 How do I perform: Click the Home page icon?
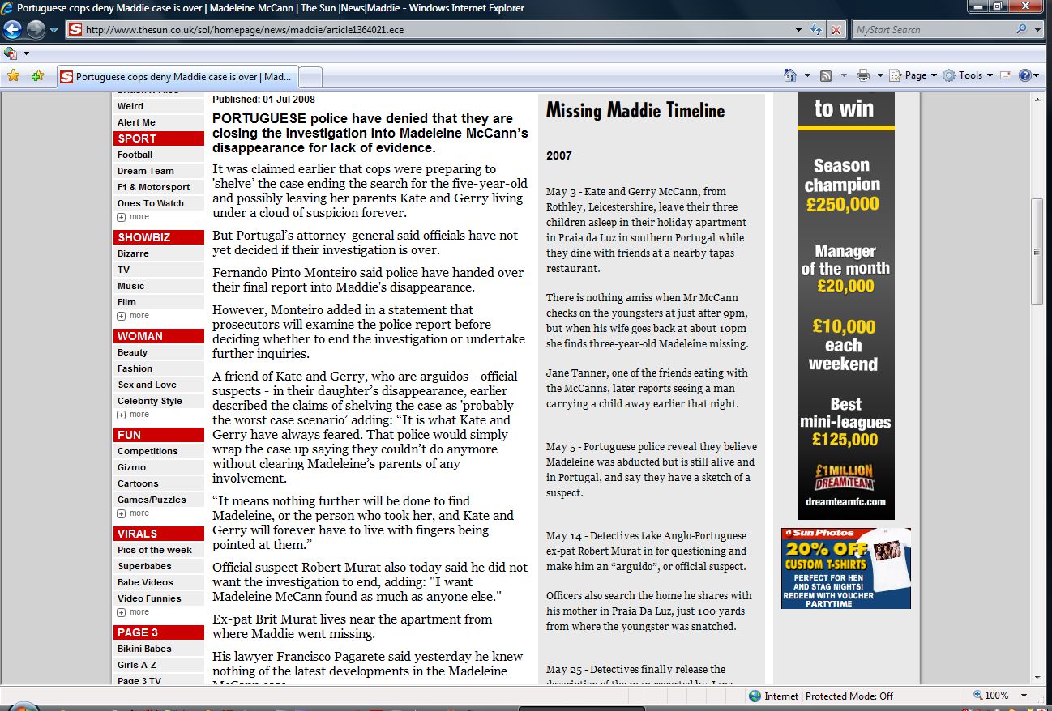pos(790,75)
